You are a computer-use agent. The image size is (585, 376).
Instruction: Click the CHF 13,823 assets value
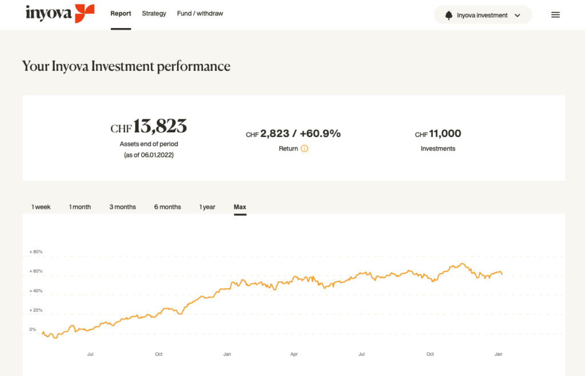pos(149,126)
